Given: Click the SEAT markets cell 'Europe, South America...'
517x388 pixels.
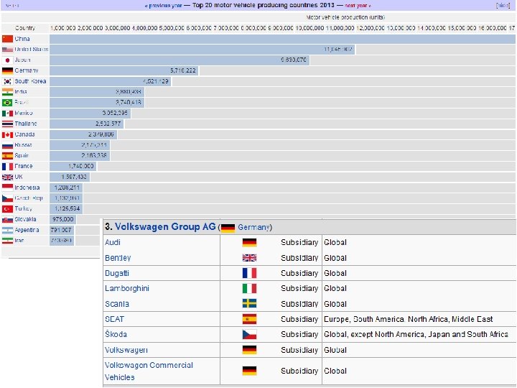Looking at the screenshot, I should 408,319.
